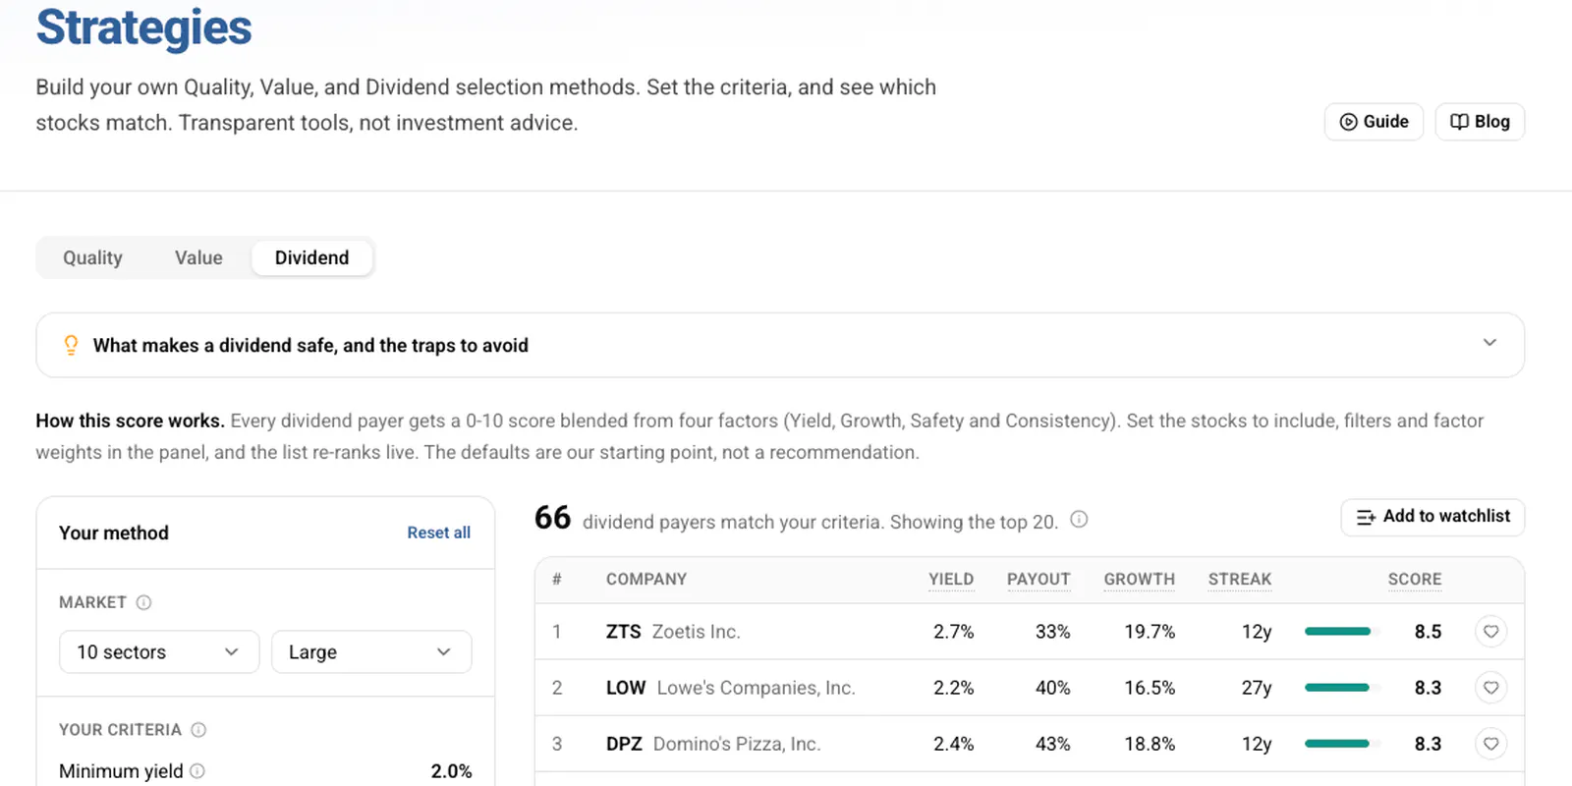Click Domino's 18.8% growth value
This screenshot has height=786, width=1572.
point(1150,744)
